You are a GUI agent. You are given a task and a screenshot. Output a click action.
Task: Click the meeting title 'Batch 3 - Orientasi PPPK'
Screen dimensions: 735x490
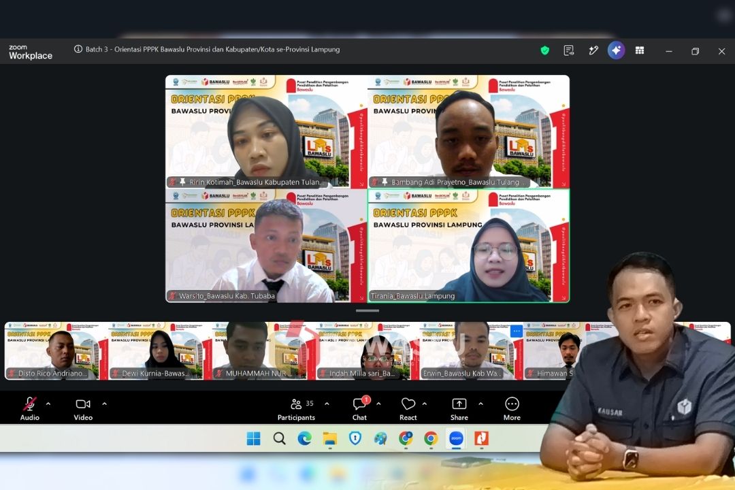tap(212, 49)
